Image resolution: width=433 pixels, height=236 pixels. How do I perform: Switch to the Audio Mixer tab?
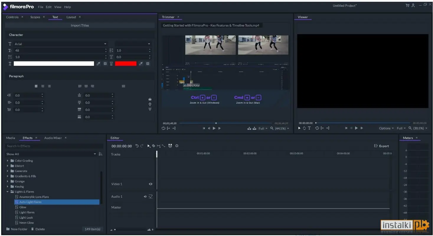coord(53,138)
